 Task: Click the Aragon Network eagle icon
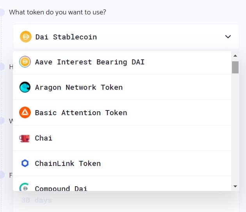[x=25, y=87]
